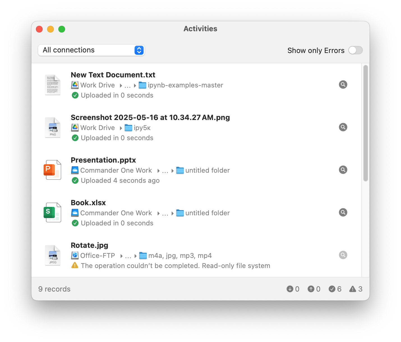401x342 pixels.
Task: Expand the path ellipsis in Rotate.jpg row
Action: pyautogui.click(x=128, y=256)
